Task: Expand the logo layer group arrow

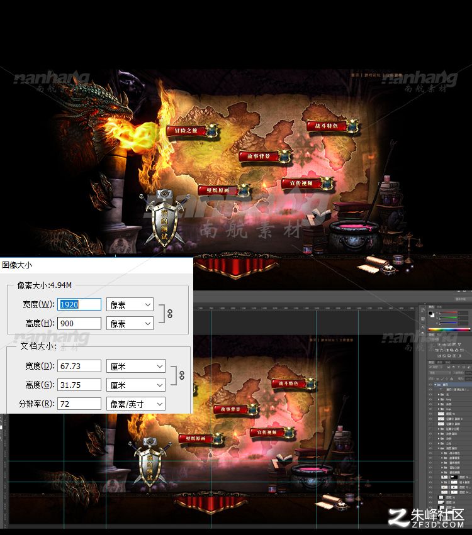Action: tap(439, 409)
